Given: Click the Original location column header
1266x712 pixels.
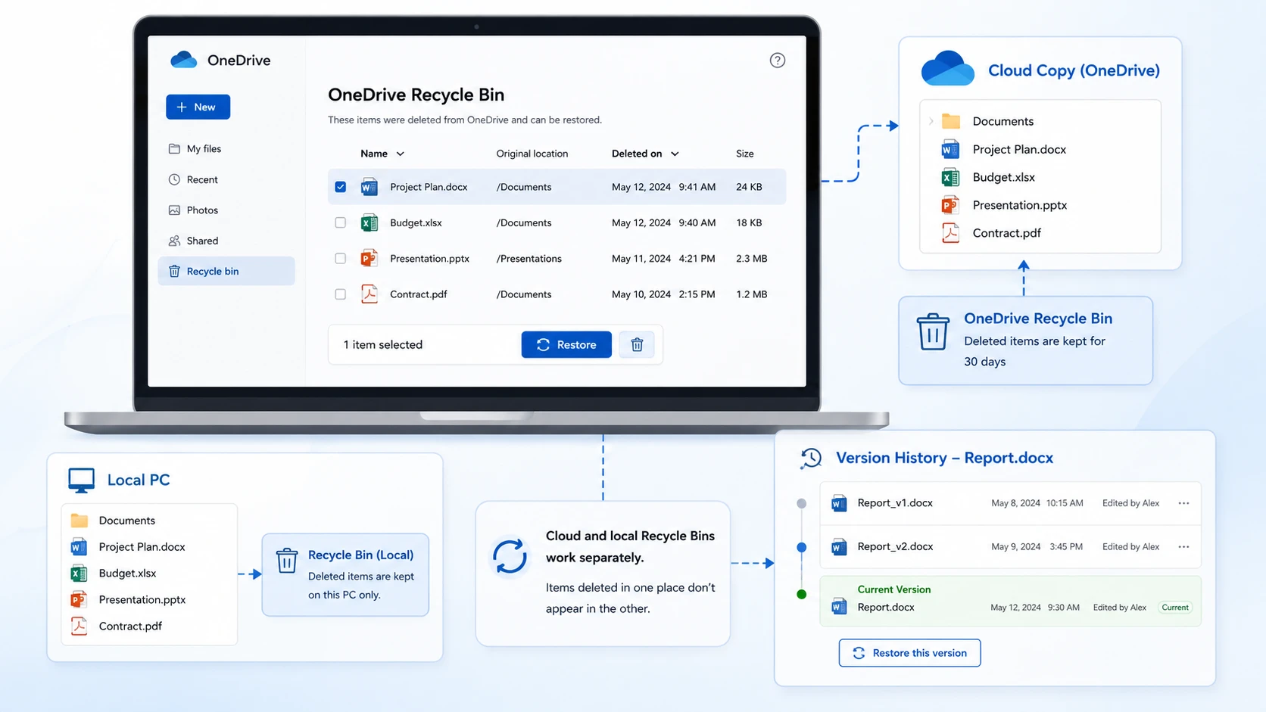Looking at the screenshot, I should pyautogui.click(x=532, y=154).
